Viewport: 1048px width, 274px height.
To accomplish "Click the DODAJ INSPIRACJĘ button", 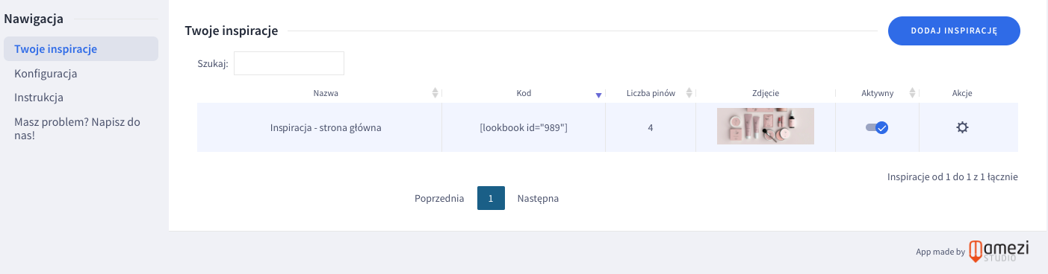I will click(954, 31).
